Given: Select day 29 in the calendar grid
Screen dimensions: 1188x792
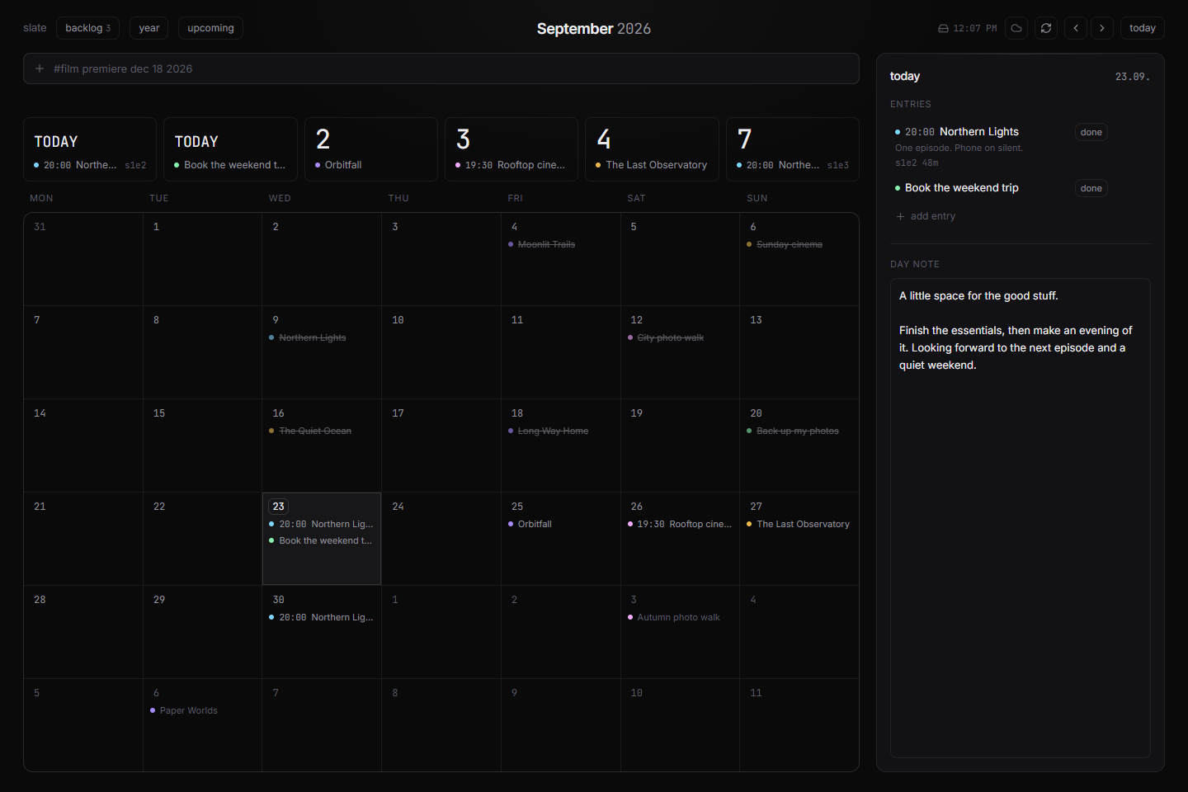Looking at the screenshot, I should coord(202,632).
